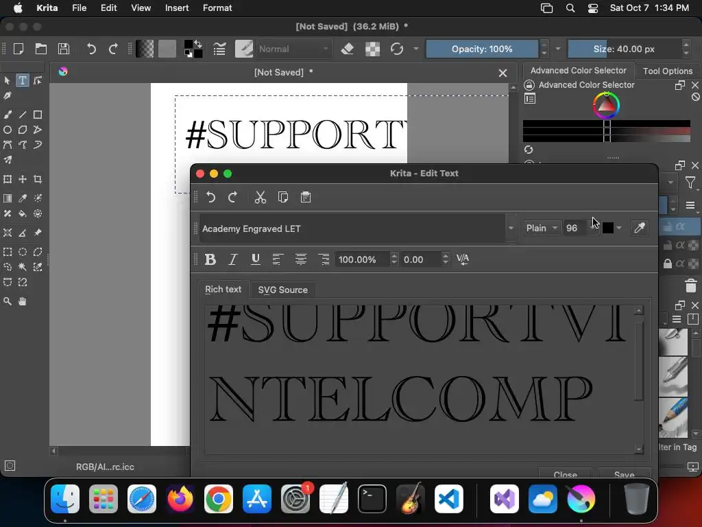This screenshot has height=527, width=702.
Task: Switch to the Rich text tab
Action: pyautogui.click(x=223, y=290)
